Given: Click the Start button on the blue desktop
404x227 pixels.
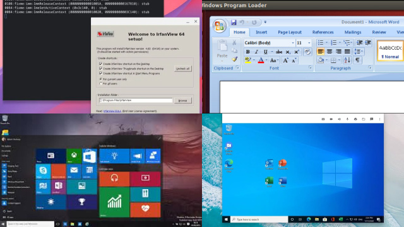Looking at the screenshot, I should pyautogui.click(x=226, y=219).
